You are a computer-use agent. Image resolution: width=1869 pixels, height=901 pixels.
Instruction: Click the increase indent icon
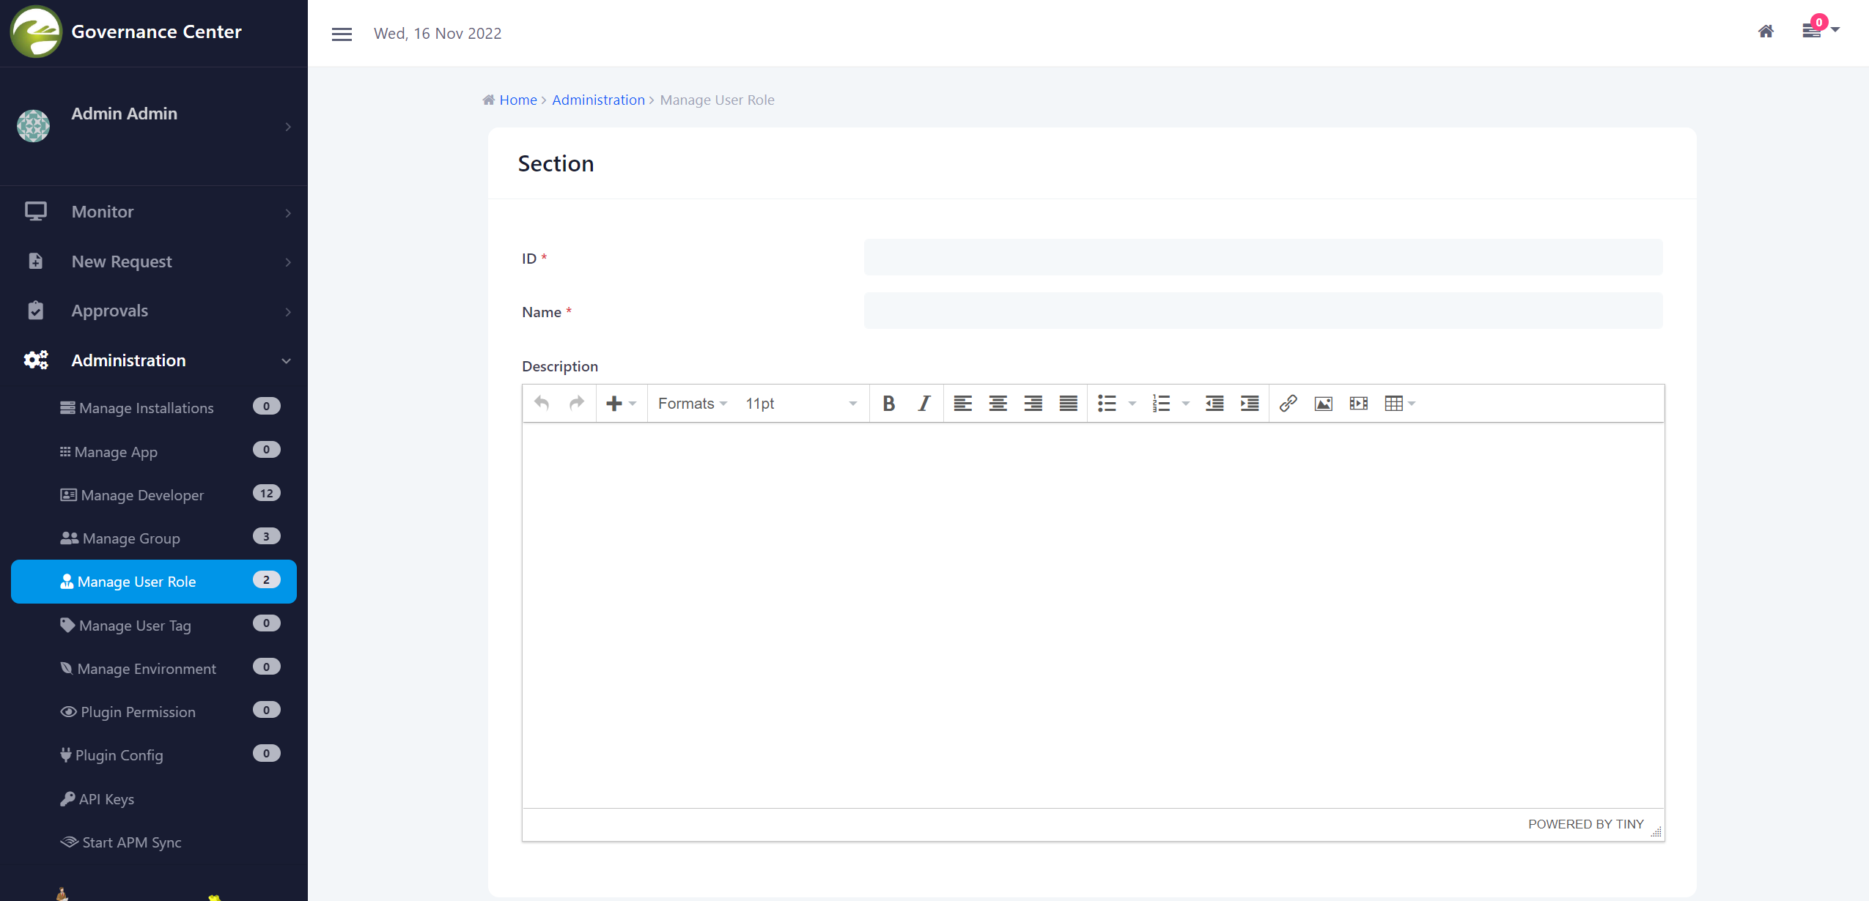tap(1249, 404)
